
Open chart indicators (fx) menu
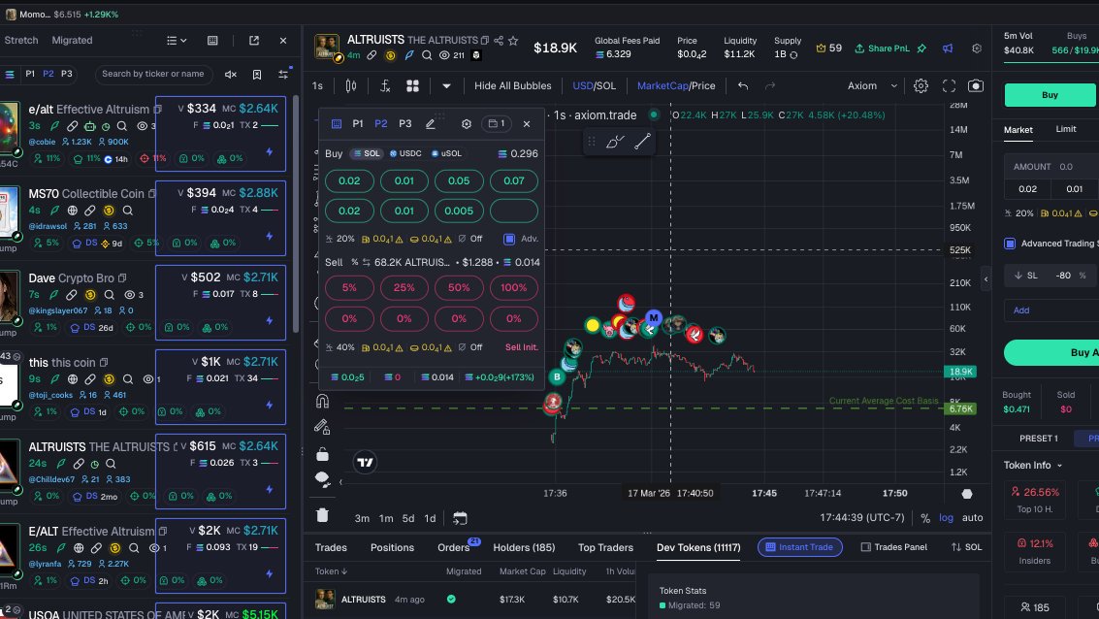(x=385, y=85)
